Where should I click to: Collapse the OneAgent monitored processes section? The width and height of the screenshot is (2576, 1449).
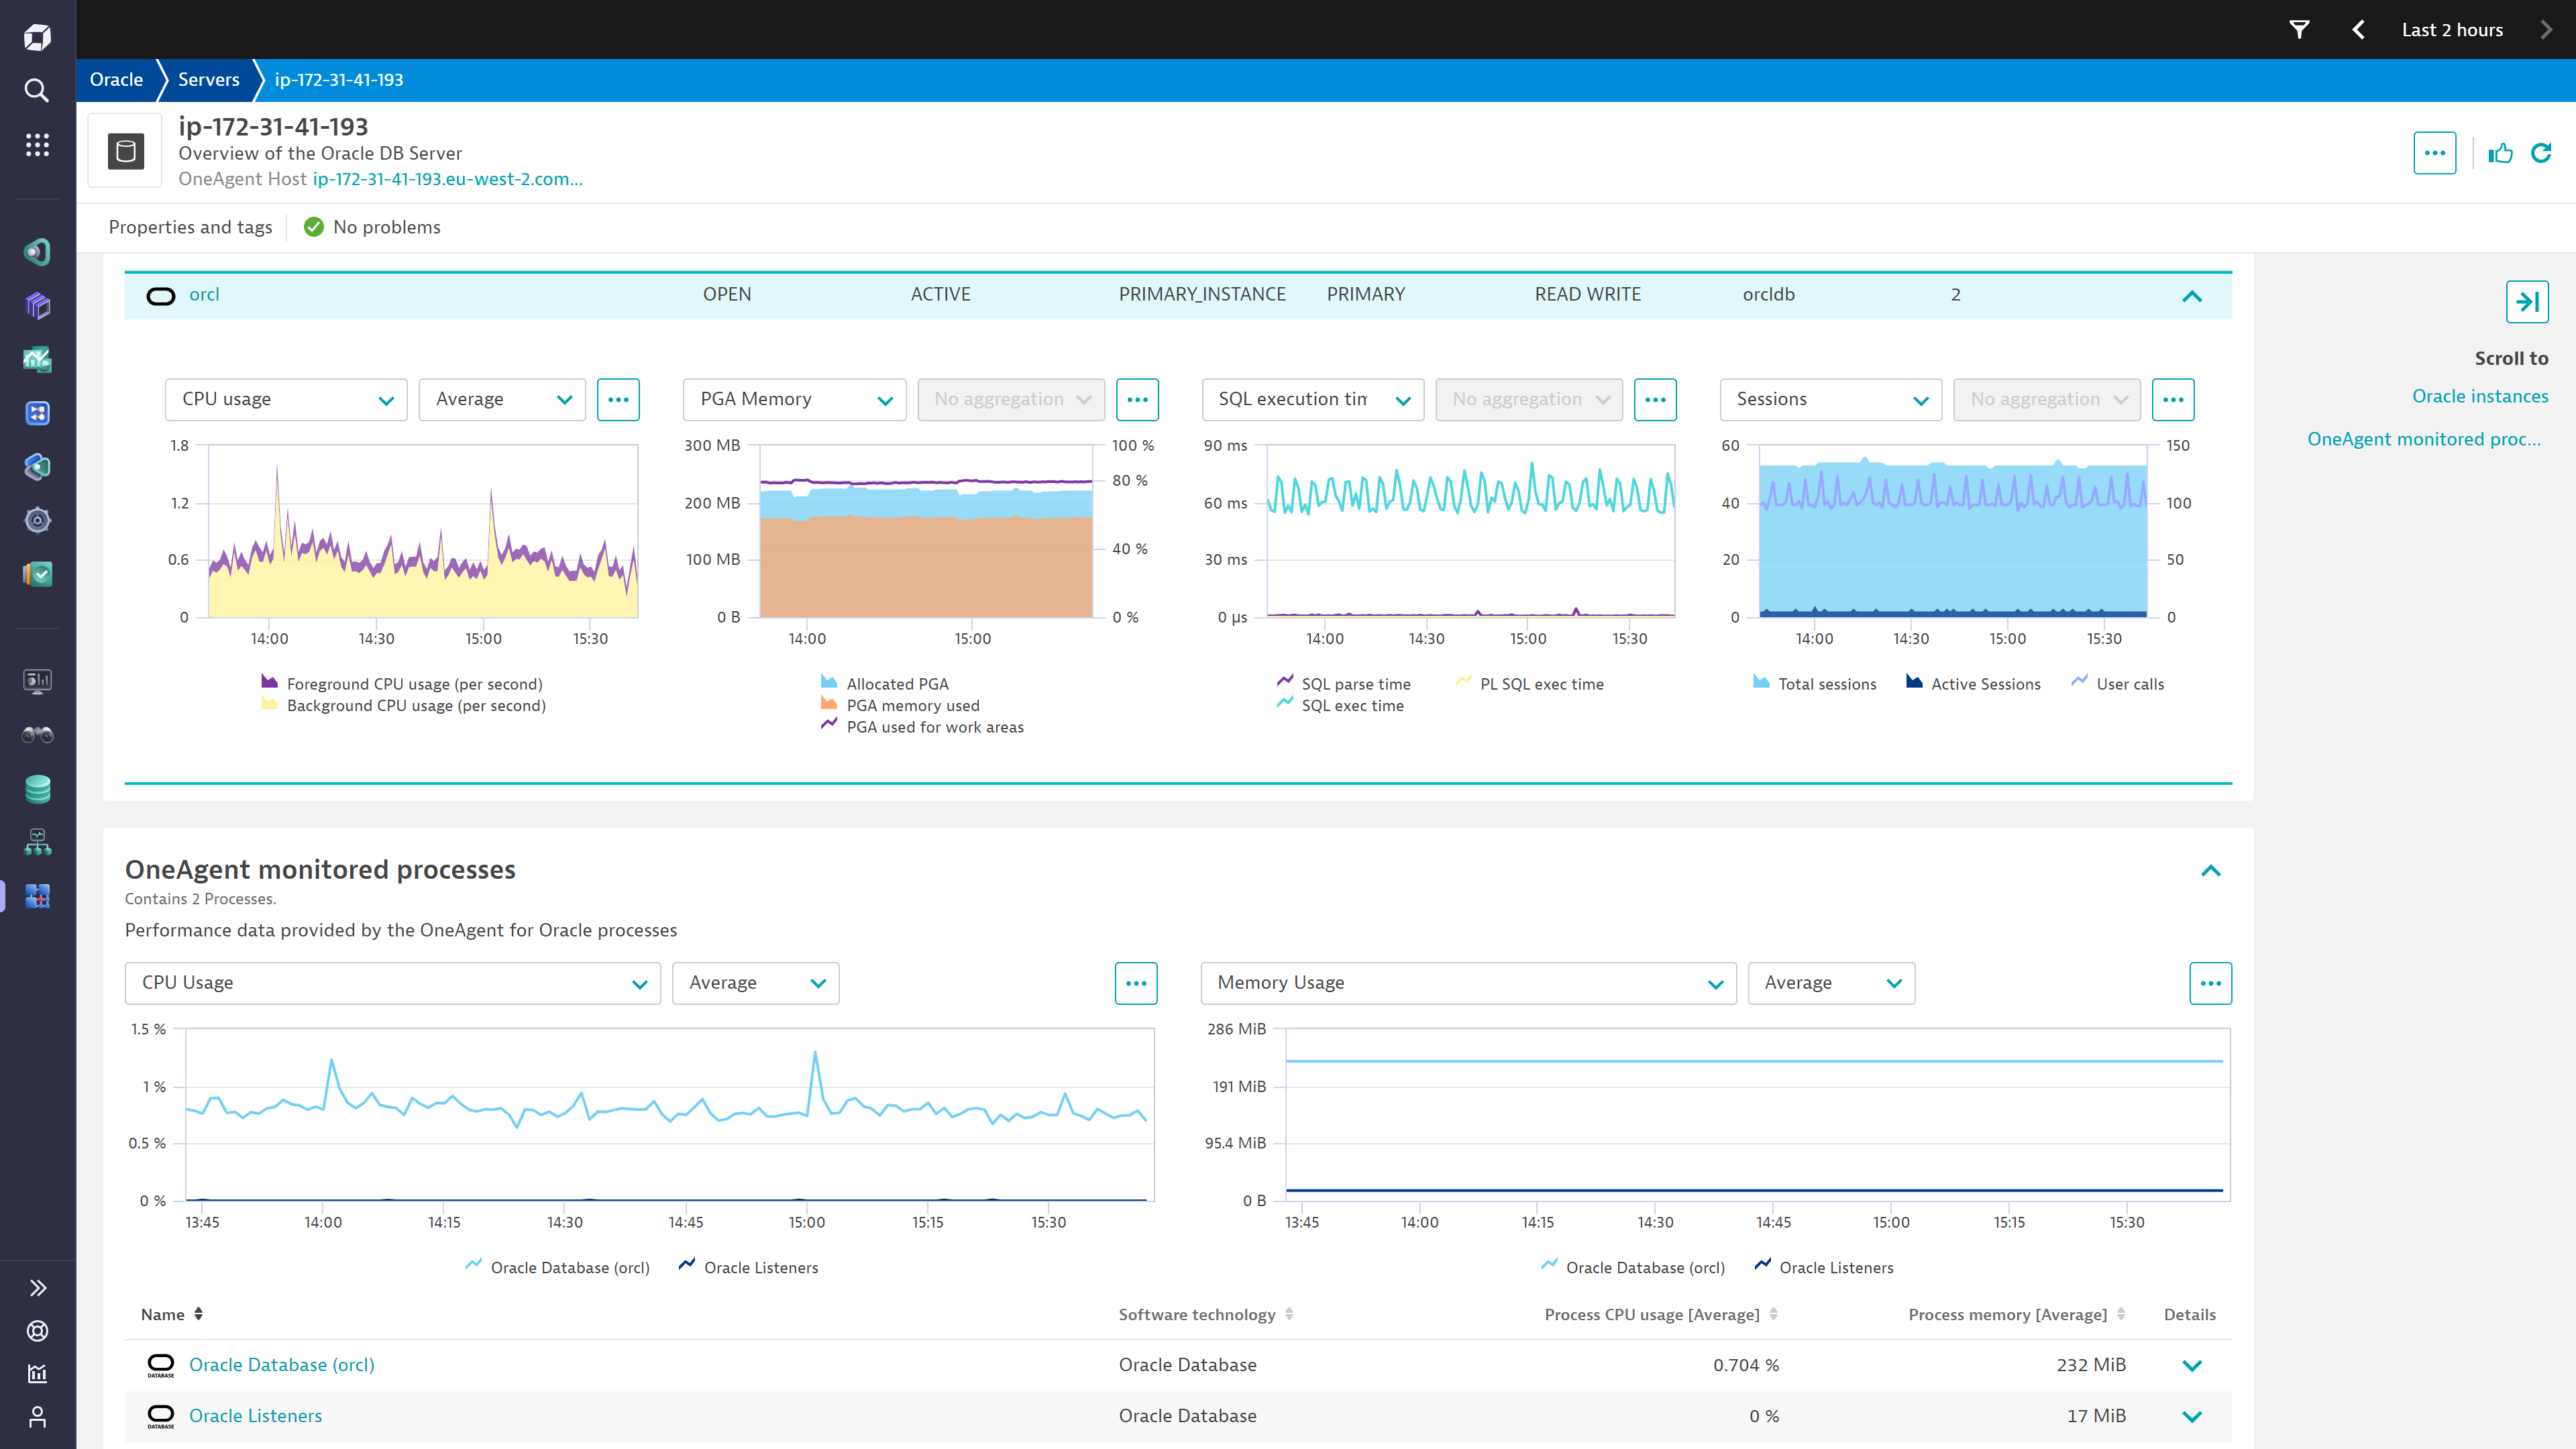2211,871
